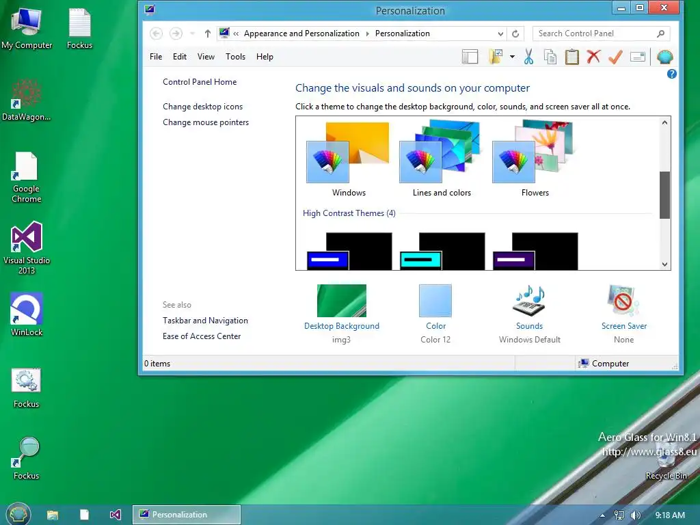Screen dimensions: 700x525
Task: Open Visual Studio from the taskbar
Action: pos(115,515)
